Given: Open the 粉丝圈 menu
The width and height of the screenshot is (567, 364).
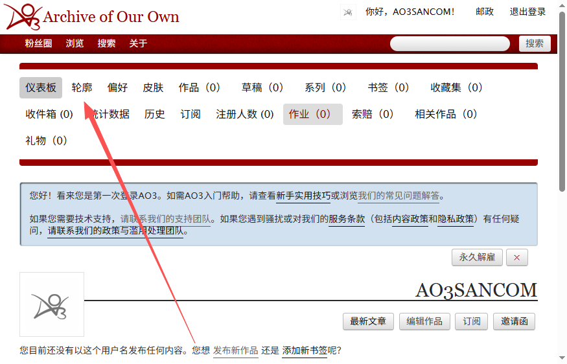Looking at the screenshot, I should click(x=38, y=43).
